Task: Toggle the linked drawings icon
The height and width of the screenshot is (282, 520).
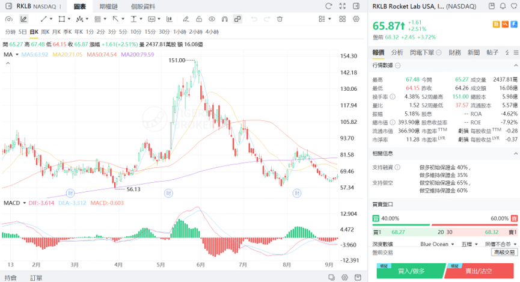Action: 237,19
